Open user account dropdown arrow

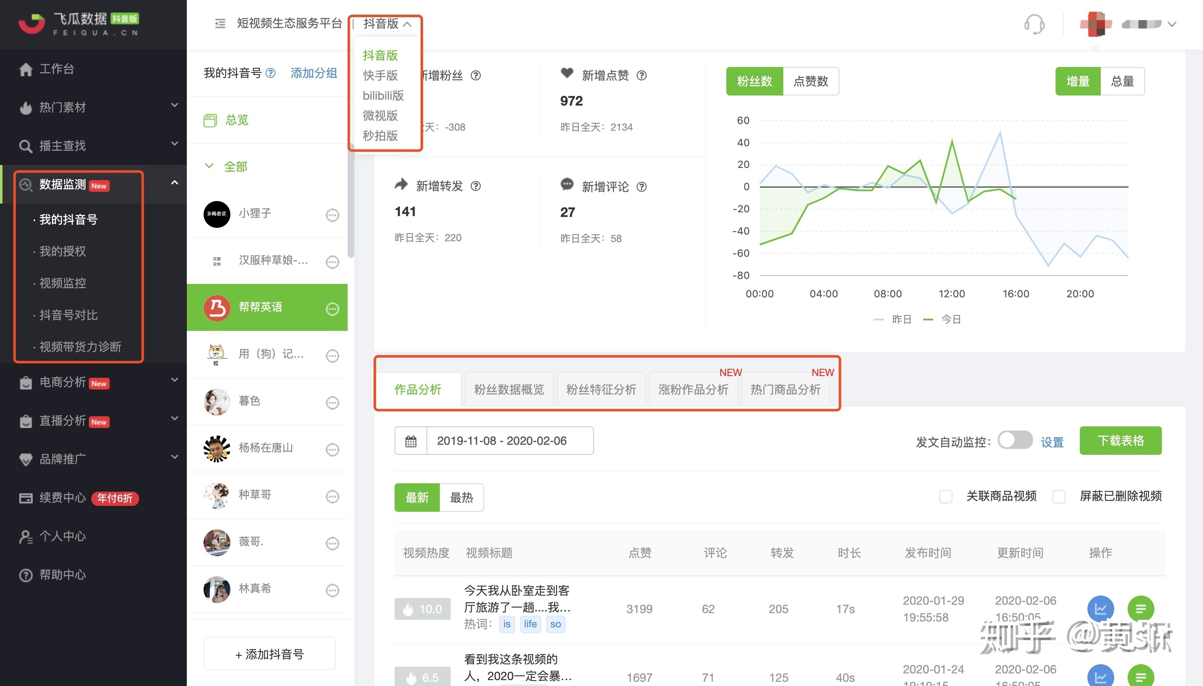click(1172, 24)
